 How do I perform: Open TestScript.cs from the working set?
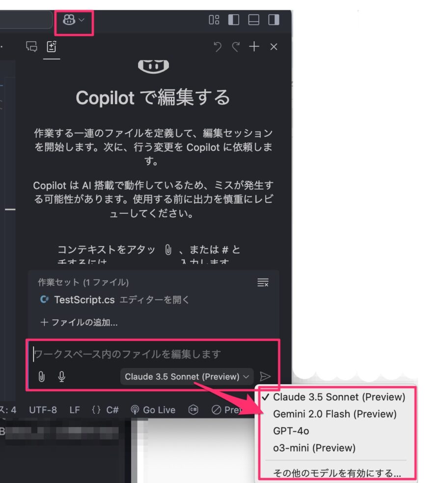point(84,300)
